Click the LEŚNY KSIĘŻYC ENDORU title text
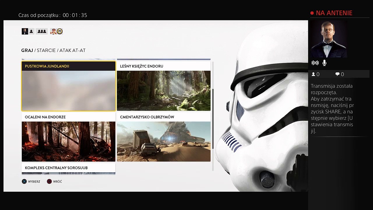The image size is (373, 210). [x=142, y=66]
